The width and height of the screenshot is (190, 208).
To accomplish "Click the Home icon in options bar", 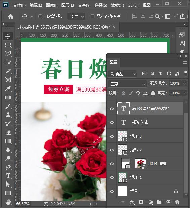I will click(x=11, y=16).
